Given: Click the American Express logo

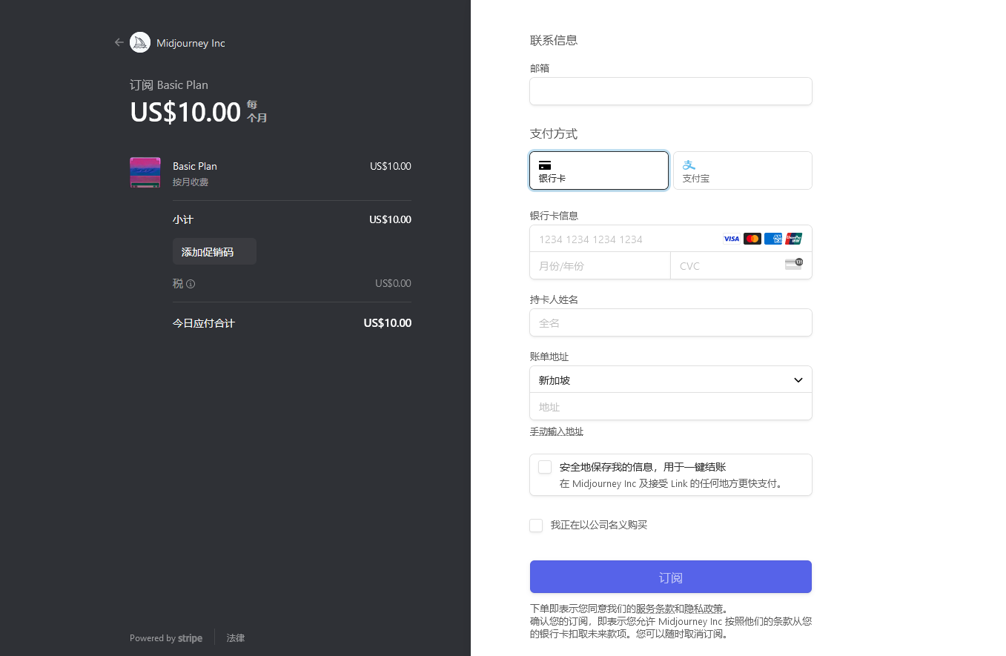Looking at the screenshot, I should click(x=773, y=239).
